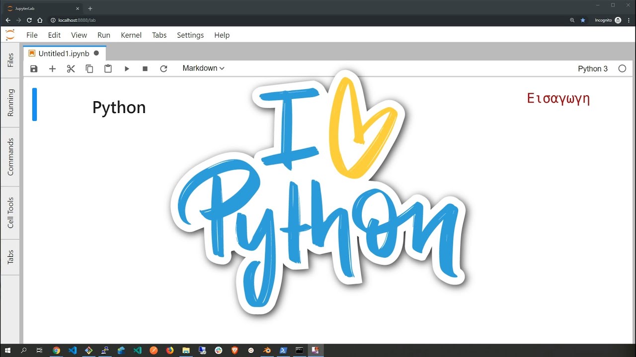Open the Cell Tools sidebar panel
This screenshot has width=636, height=357.
coord(10,213)
